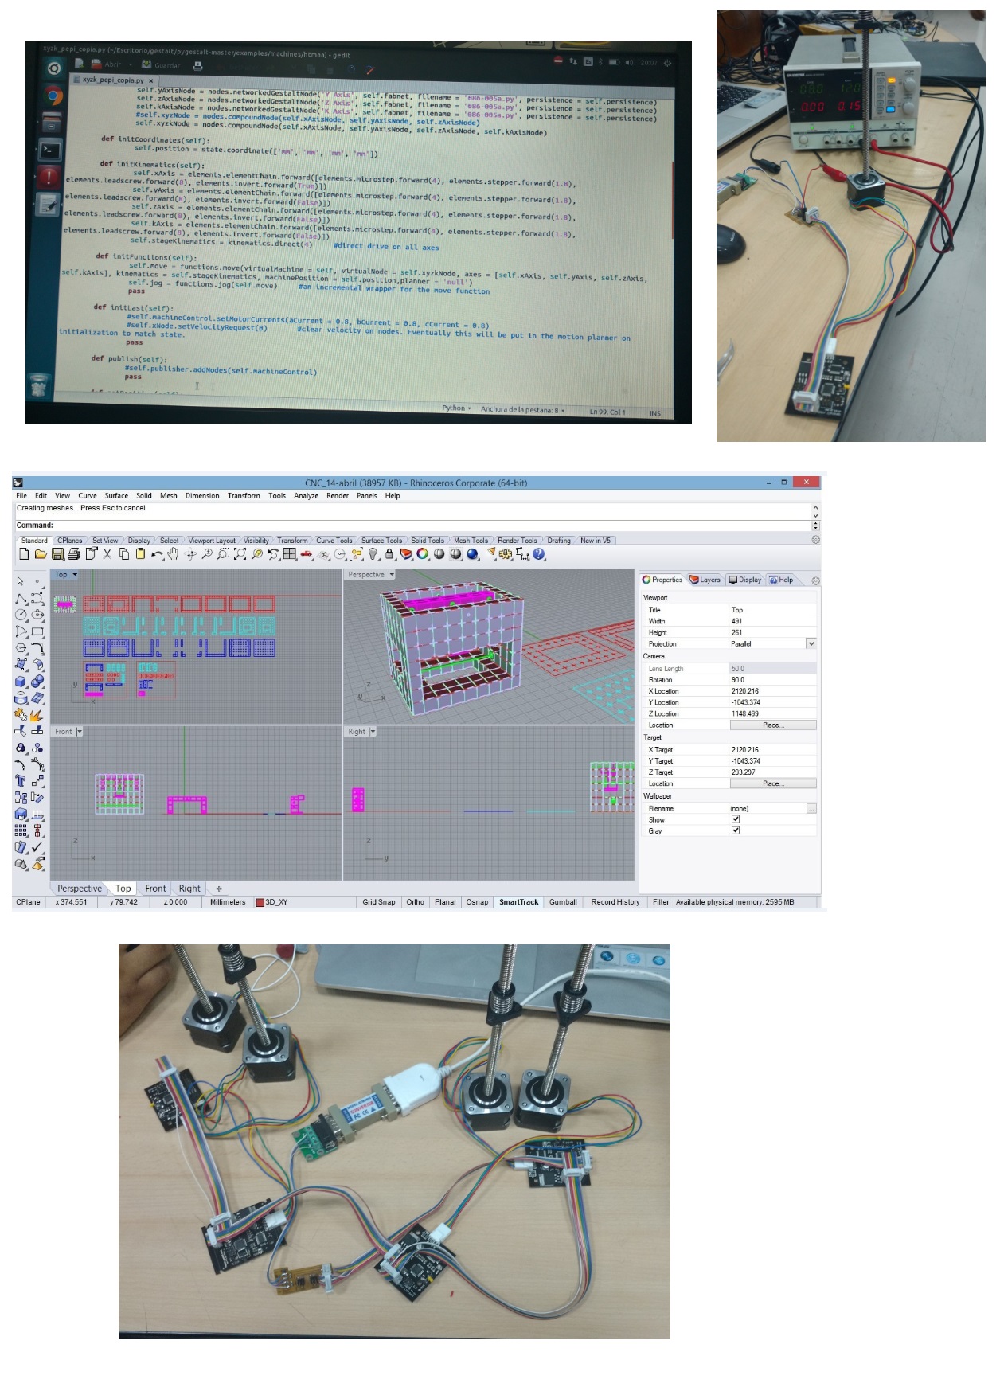The width and height of the screenshot is (1000, 1395).
Task: Select the Pan hand tool
Action: click(173, 554)
